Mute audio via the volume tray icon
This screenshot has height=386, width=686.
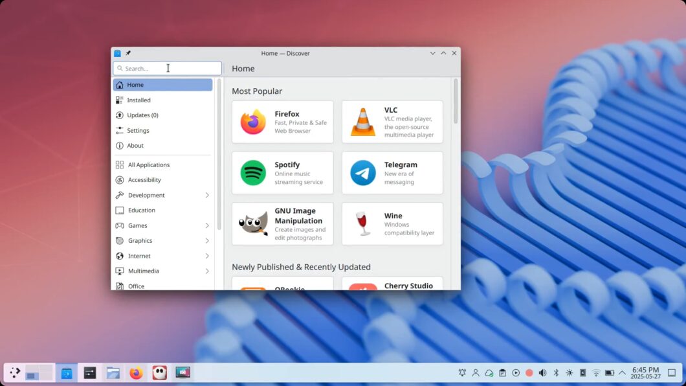pos(542,372)
